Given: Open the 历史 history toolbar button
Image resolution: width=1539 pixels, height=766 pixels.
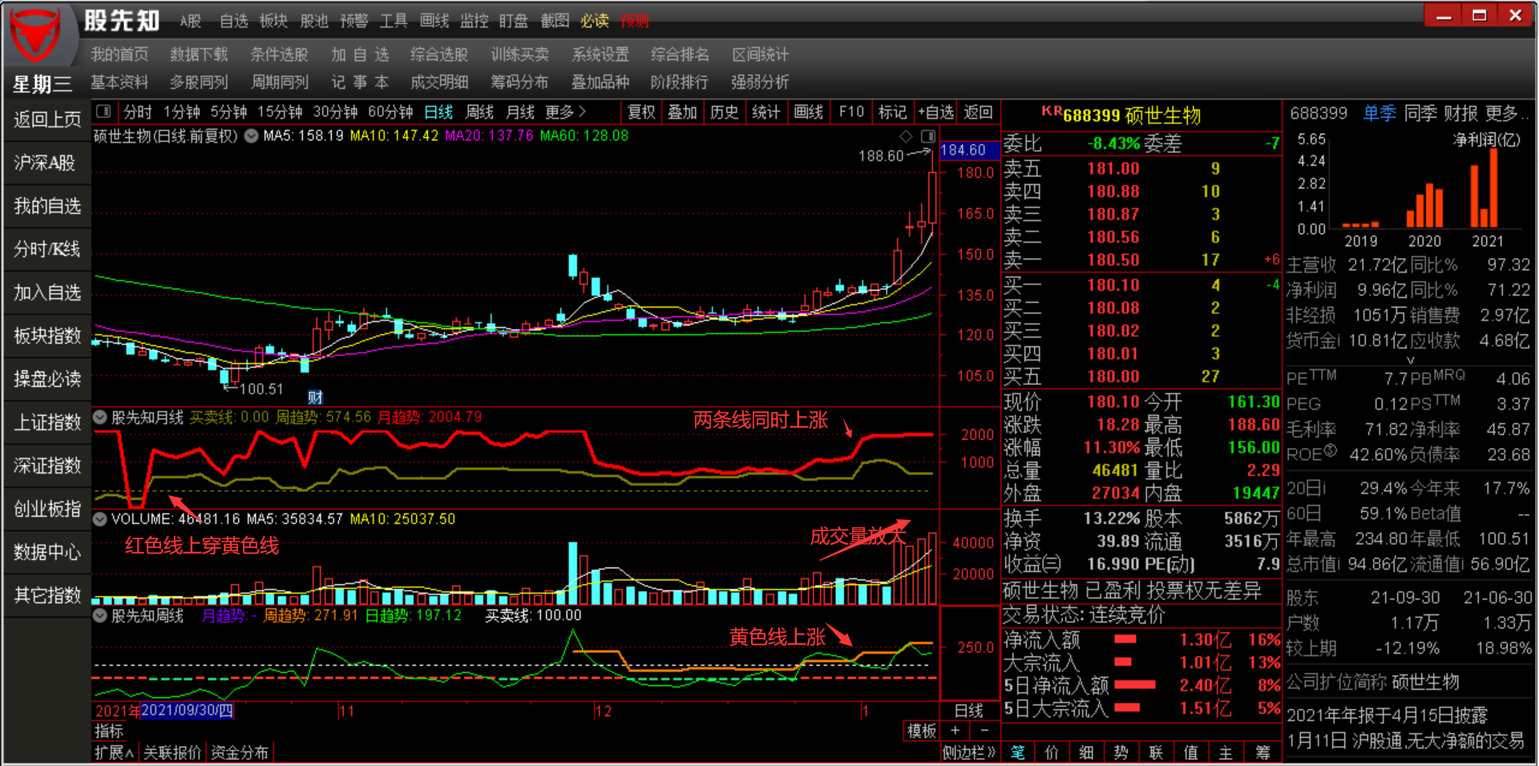Looking at the screenshot, I should point(725,112).
